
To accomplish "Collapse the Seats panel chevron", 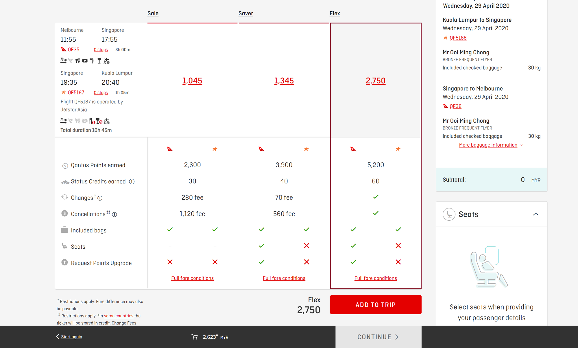I will [x=535, y=214].
